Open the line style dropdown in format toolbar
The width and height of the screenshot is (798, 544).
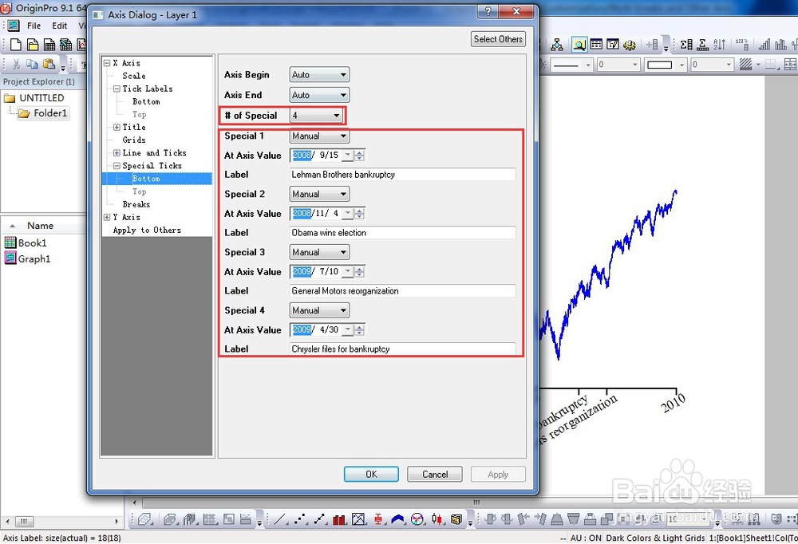588,65
